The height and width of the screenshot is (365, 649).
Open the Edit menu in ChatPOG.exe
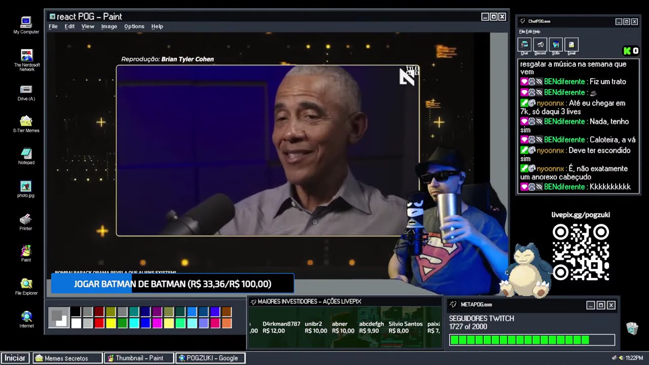click(x=528, y=31)
